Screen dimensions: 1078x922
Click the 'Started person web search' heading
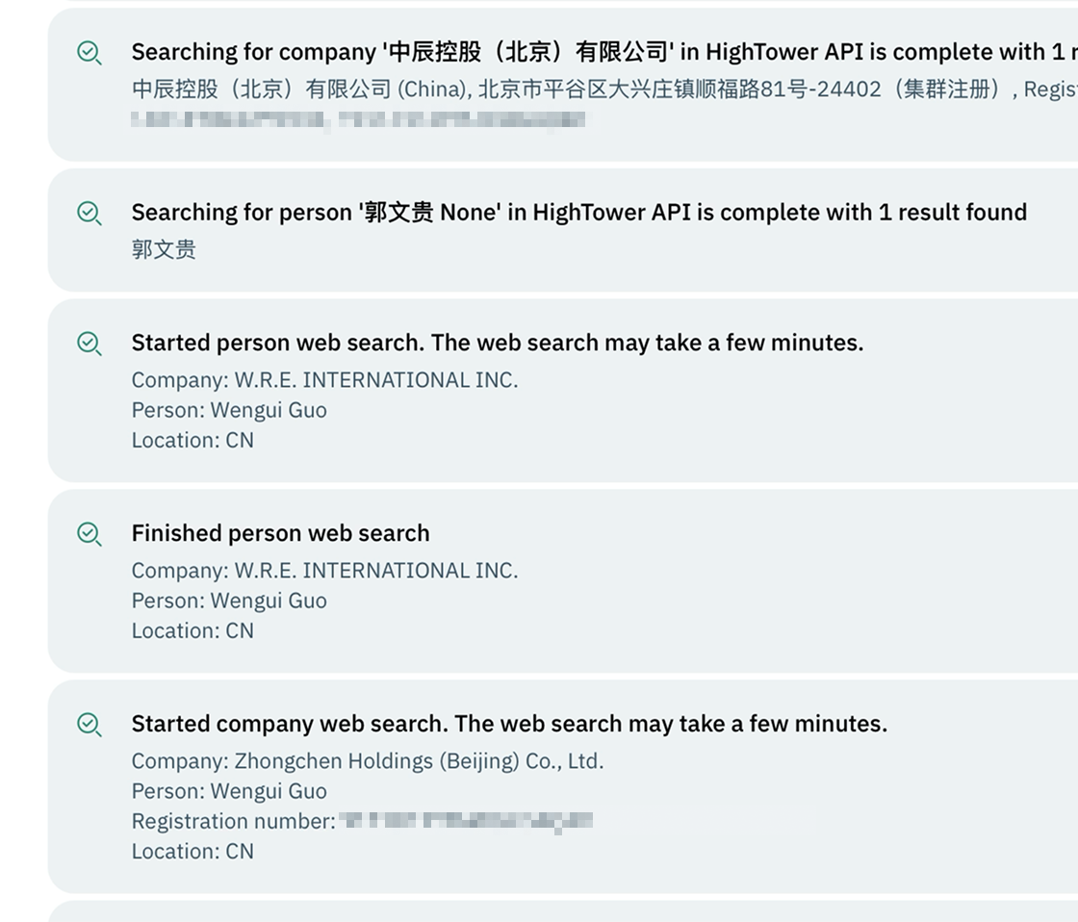click(x=497, y=343)
